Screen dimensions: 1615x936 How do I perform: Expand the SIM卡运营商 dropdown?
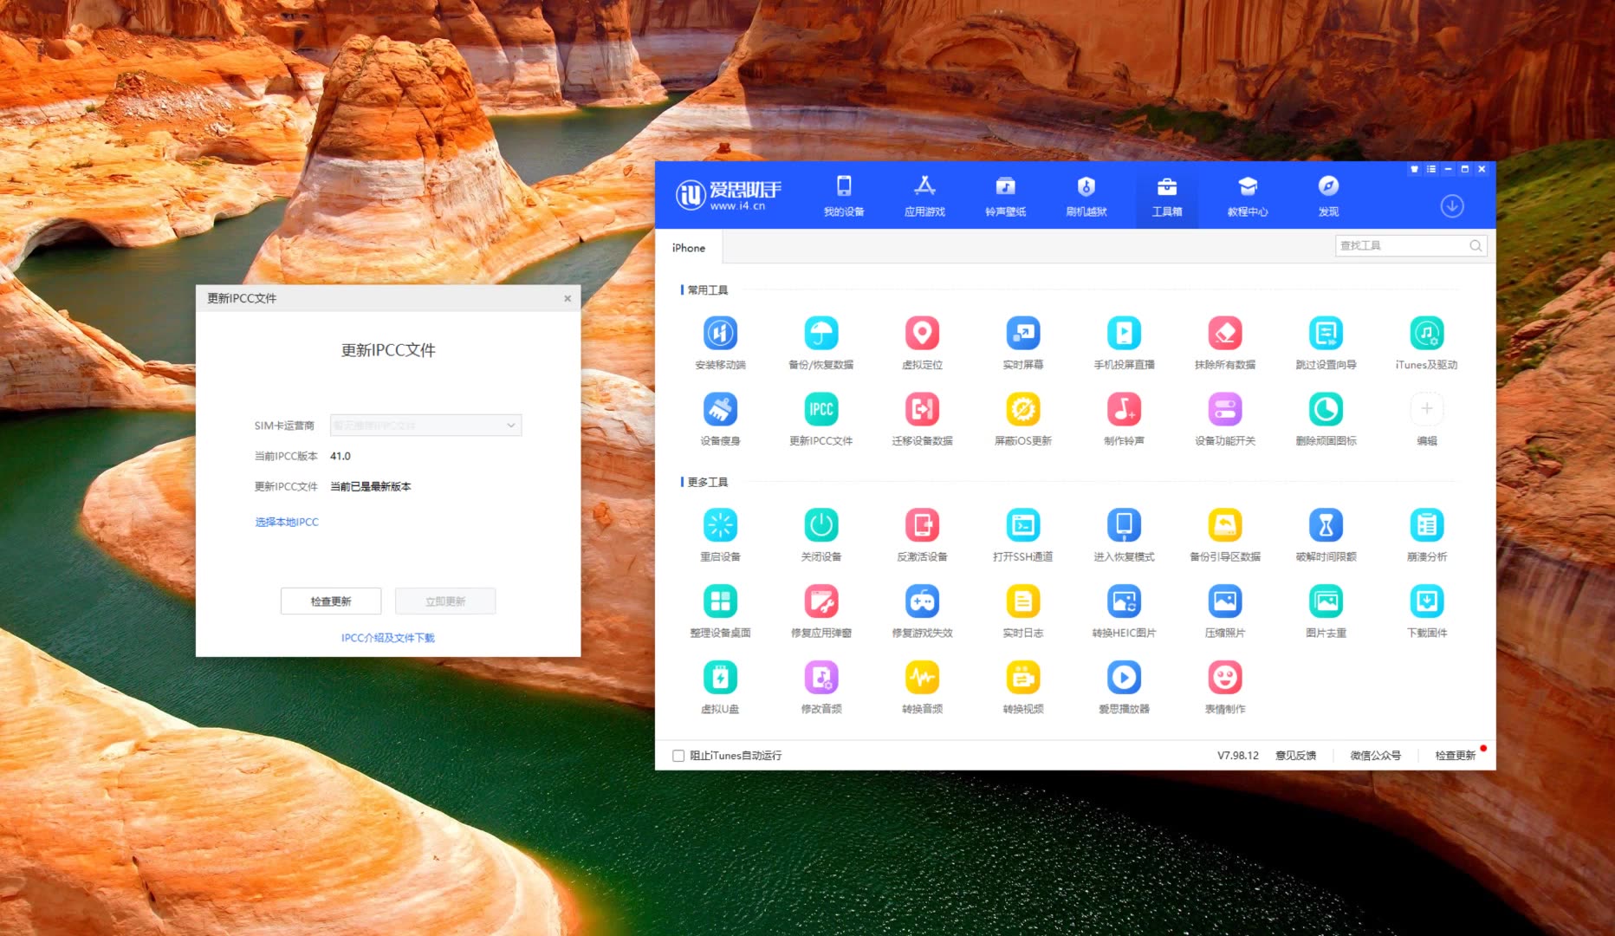click(425, 426)
